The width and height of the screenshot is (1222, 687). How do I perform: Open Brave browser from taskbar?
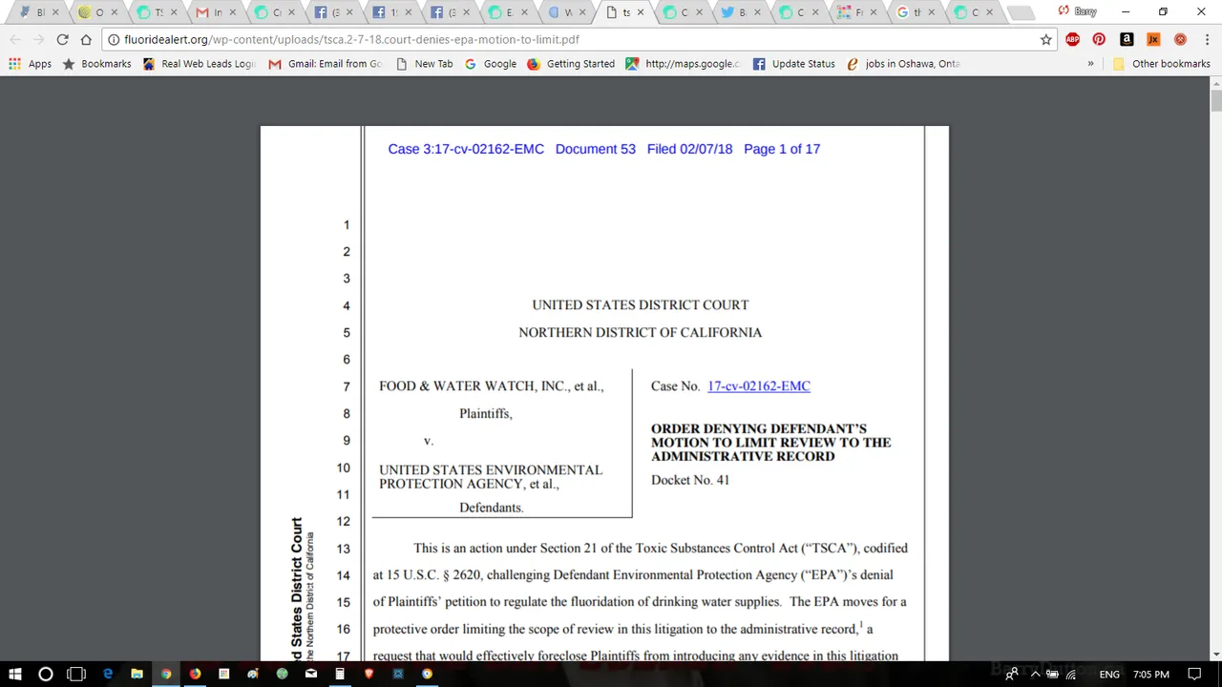(369, 674)
